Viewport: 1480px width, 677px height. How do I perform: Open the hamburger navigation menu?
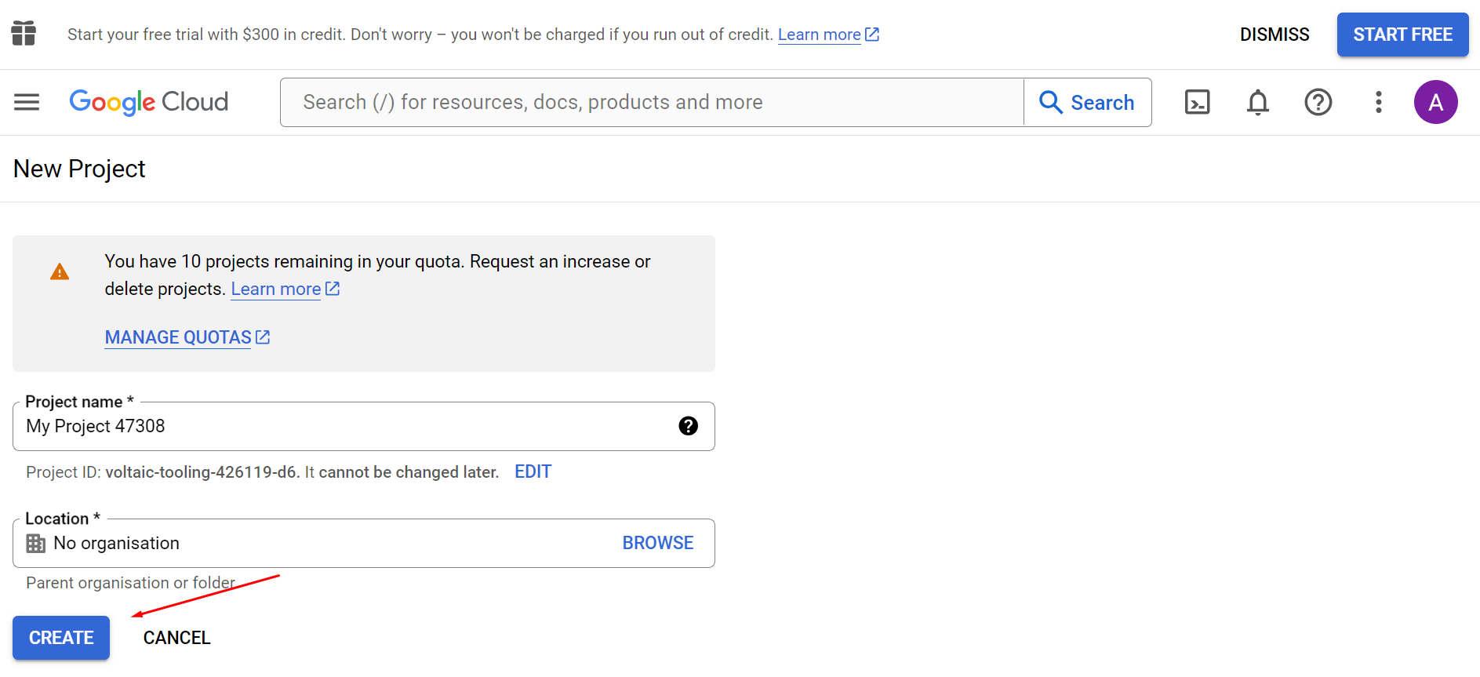coord(27,102)
